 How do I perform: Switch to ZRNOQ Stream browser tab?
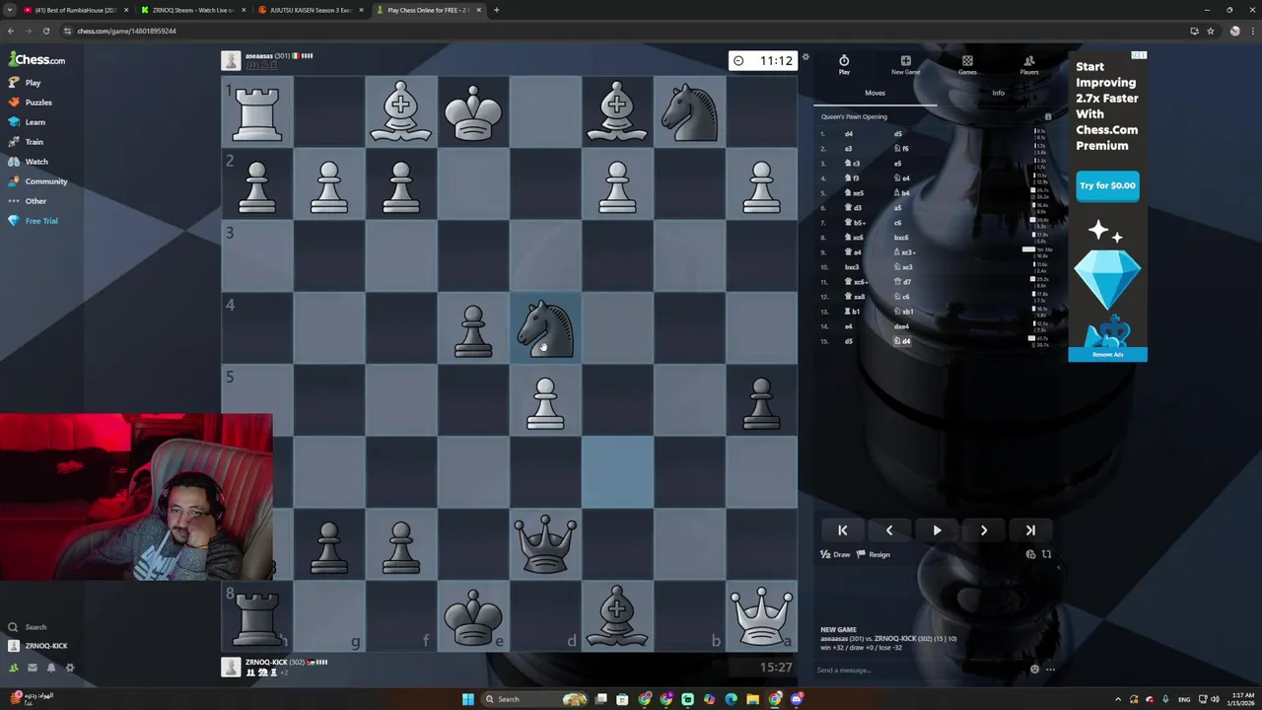pyautogui.click(x=192, y=10)
